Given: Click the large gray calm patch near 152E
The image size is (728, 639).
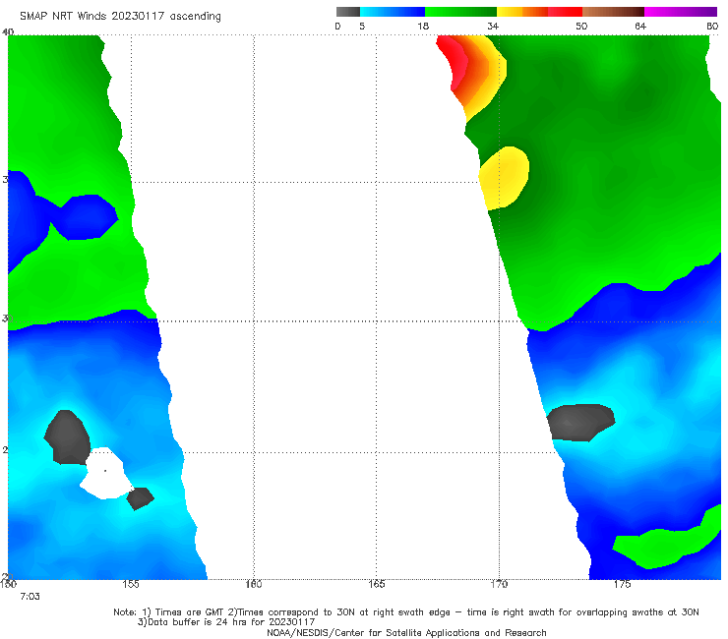Looking at the screenshot, I should (x=67, y=437).
